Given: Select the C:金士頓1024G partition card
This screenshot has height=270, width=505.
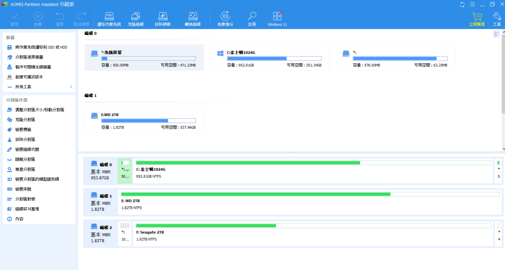Looking at the screenshot, I should (270, 57).
